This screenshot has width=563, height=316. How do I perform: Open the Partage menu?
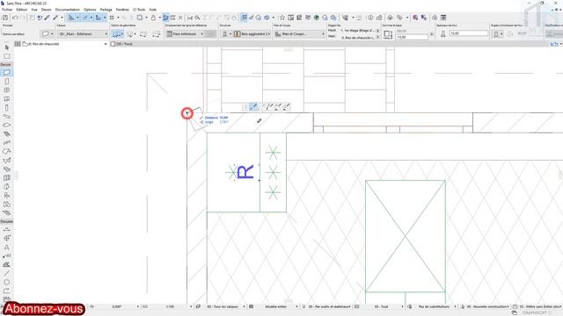click(x=106, y=10)
